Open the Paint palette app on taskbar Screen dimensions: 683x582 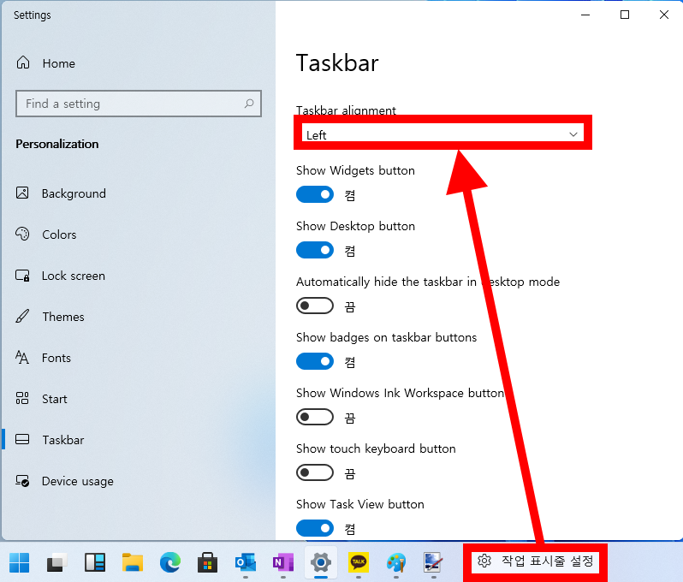click(396, 562)
